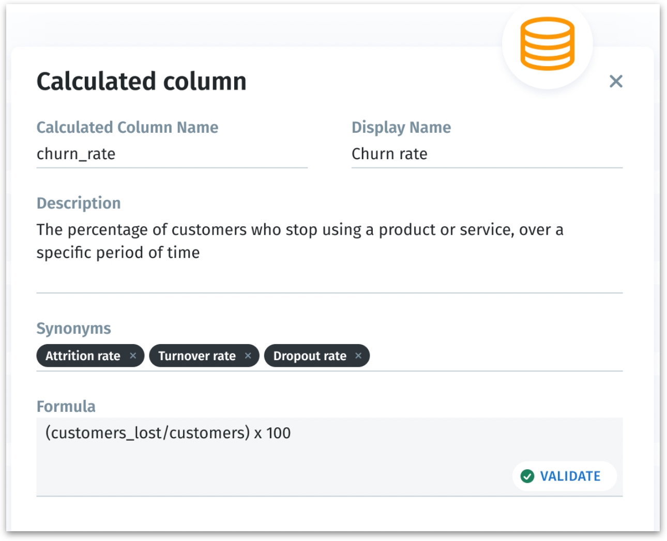Click the Calculated Column Name label
The width and height of the screenshot is (667, 541).
(127, 128)
